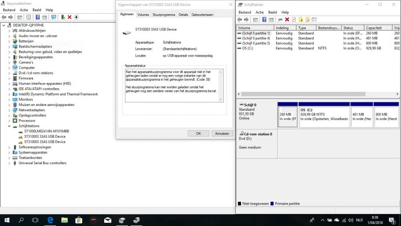Switch to the Stuurprogramma tab

[164, 14]
